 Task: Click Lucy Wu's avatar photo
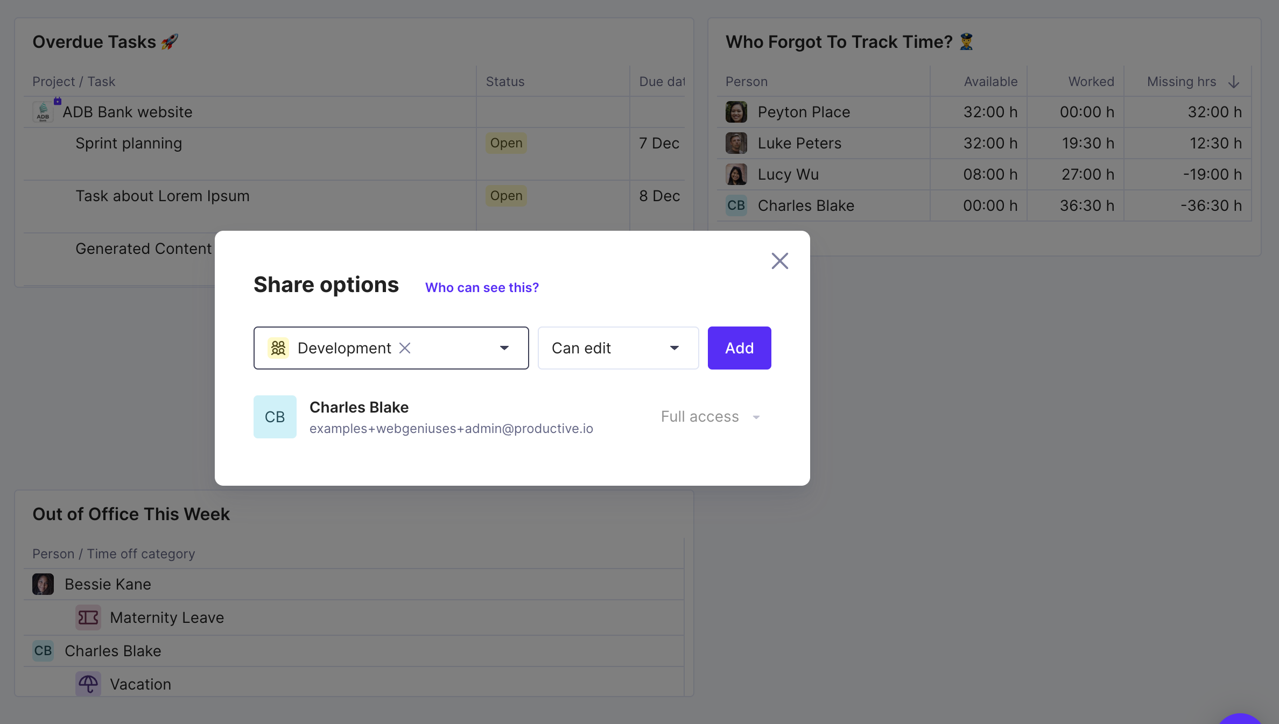[x=736, y=174]
